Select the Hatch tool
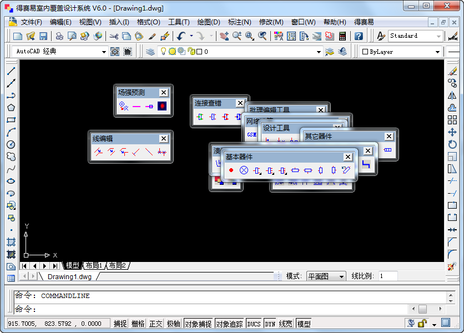Screen dimensions: 464x333 11,242
